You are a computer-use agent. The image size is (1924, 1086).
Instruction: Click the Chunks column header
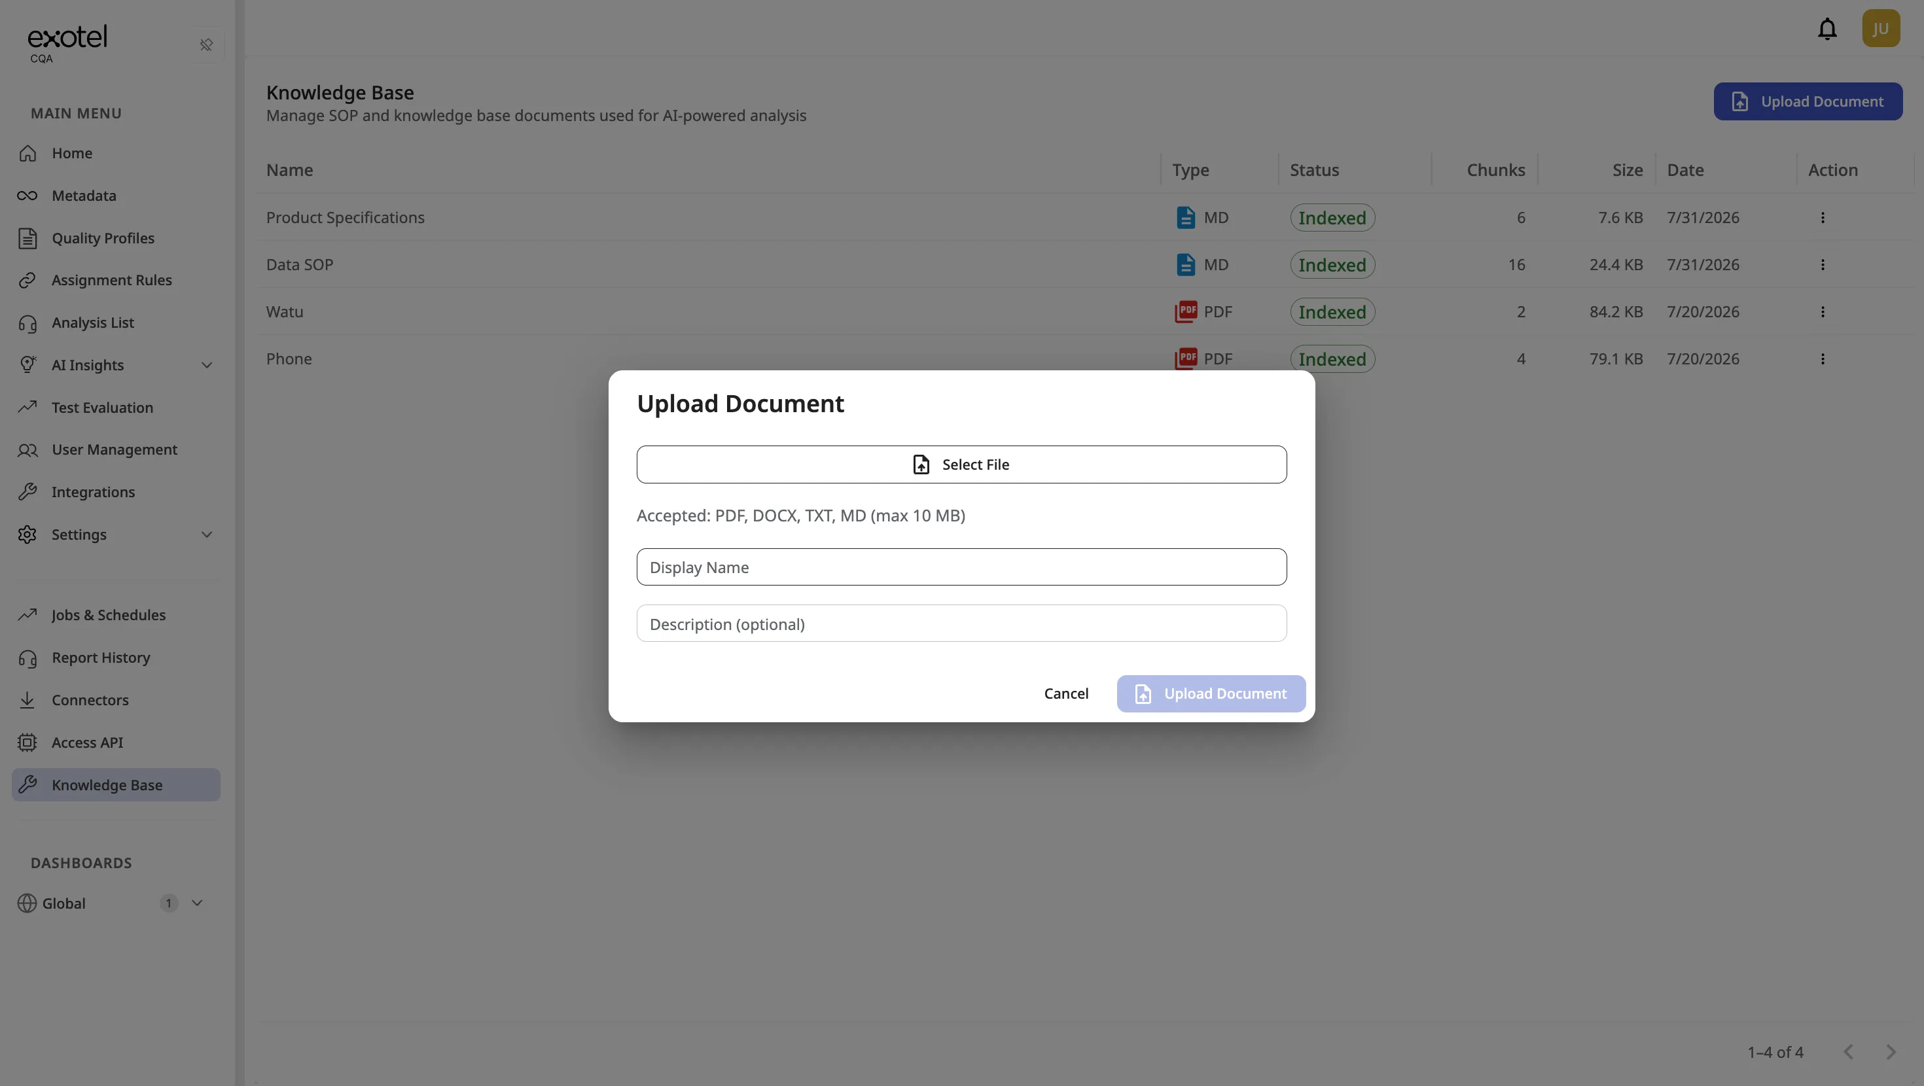pos(1495,170)
